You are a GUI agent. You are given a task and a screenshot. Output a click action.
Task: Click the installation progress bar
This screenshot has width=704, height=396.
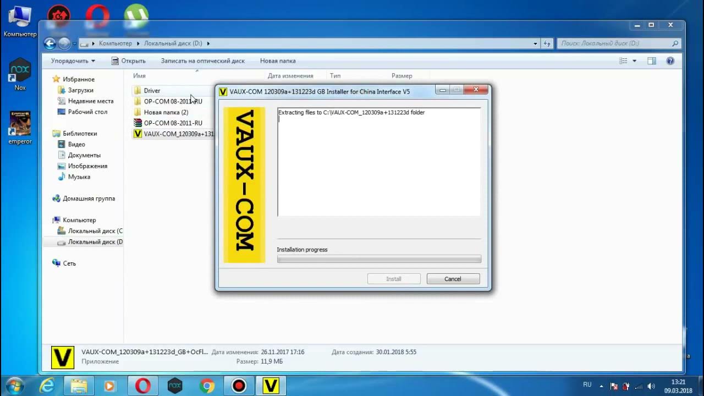[x=379, y=259]
